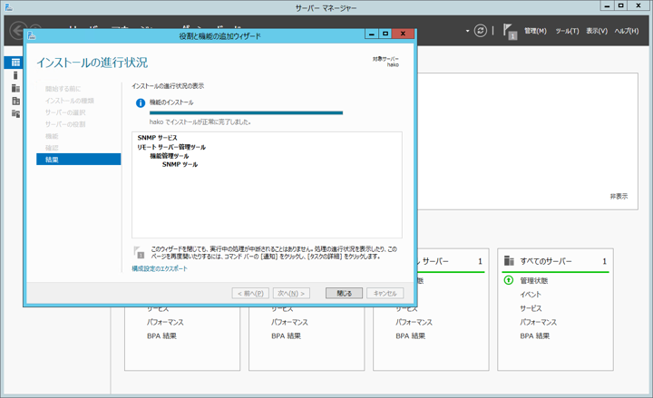Image resolution: width=653 pixels, height=398 pixels.
Task: Open the 表示(V) menu
Action: pyautogui.click(x=597, y=31)
